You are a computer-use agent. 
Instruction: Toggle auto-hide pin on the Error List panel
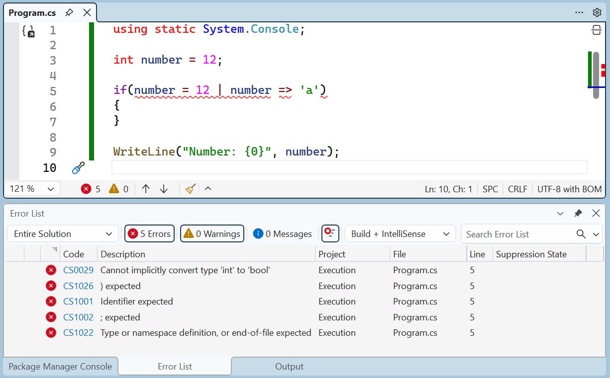click(x=578, y=214)
